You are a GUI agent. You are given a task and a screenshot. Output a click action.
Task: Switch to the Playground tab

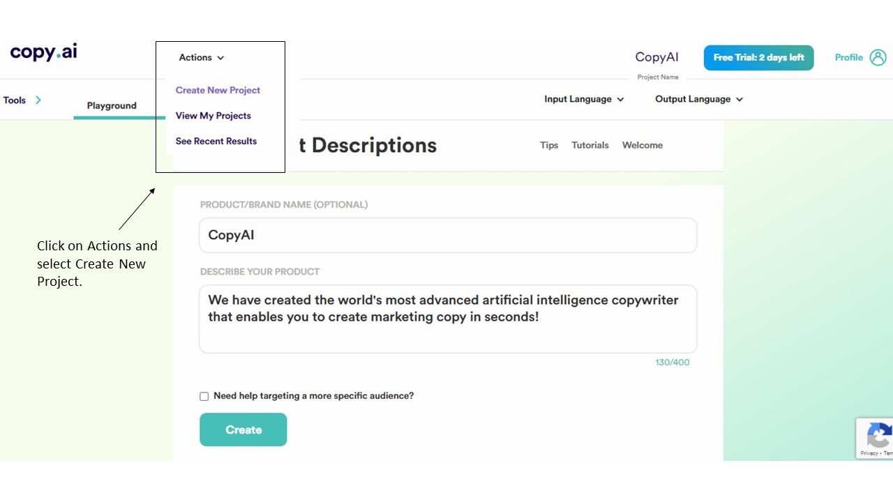pyautogui.click(x=112, y=105)
